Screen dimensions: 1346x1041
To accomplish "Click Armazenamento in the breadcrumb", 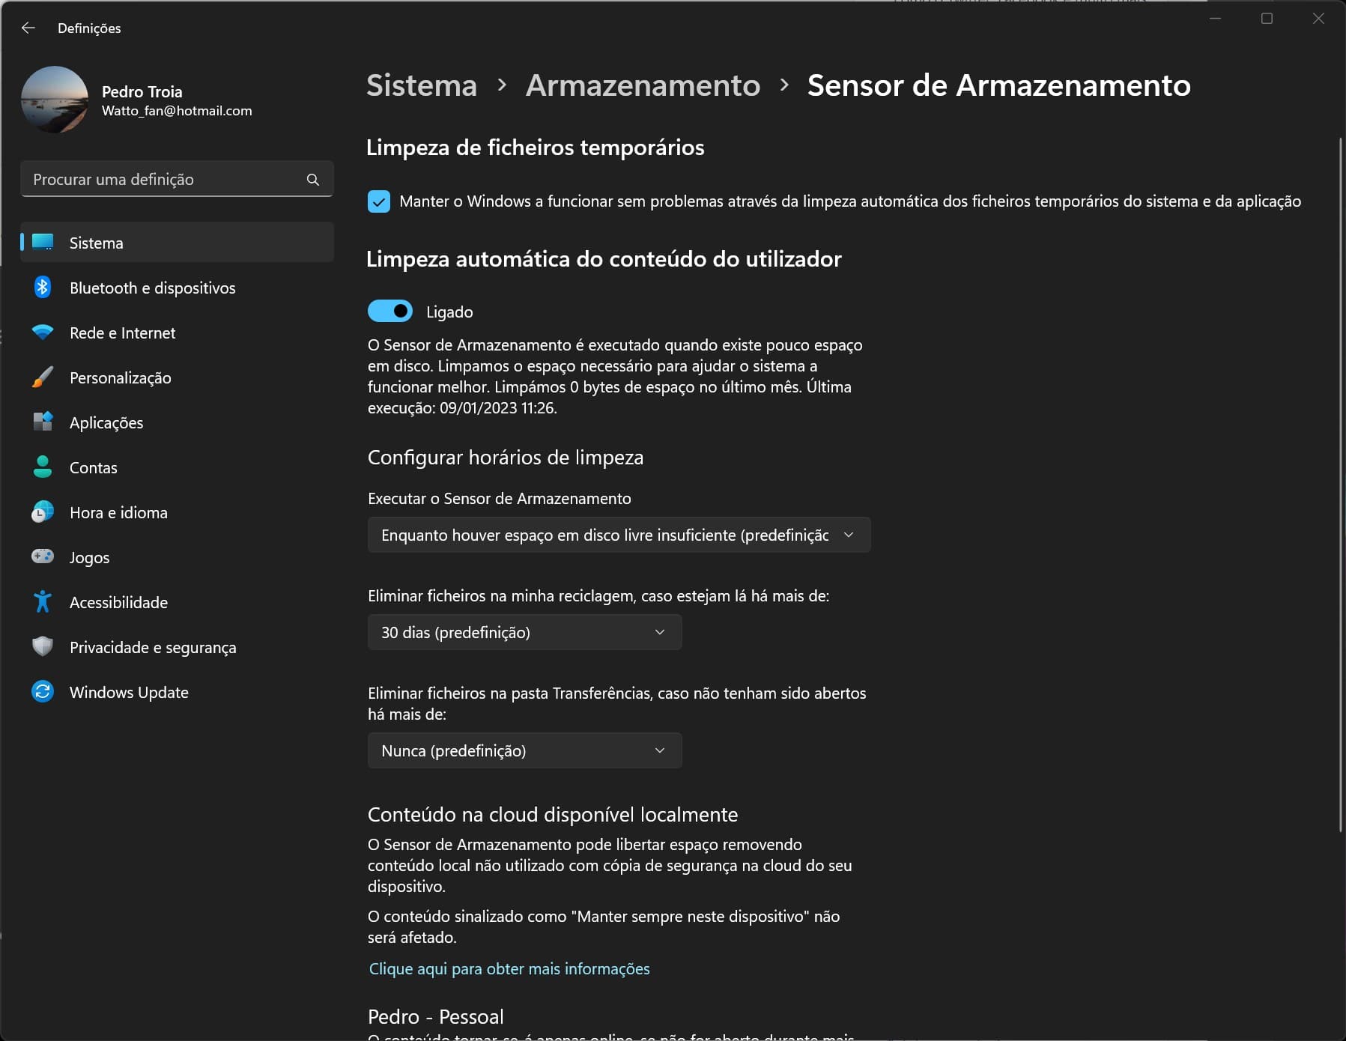I will pos(643,85).
